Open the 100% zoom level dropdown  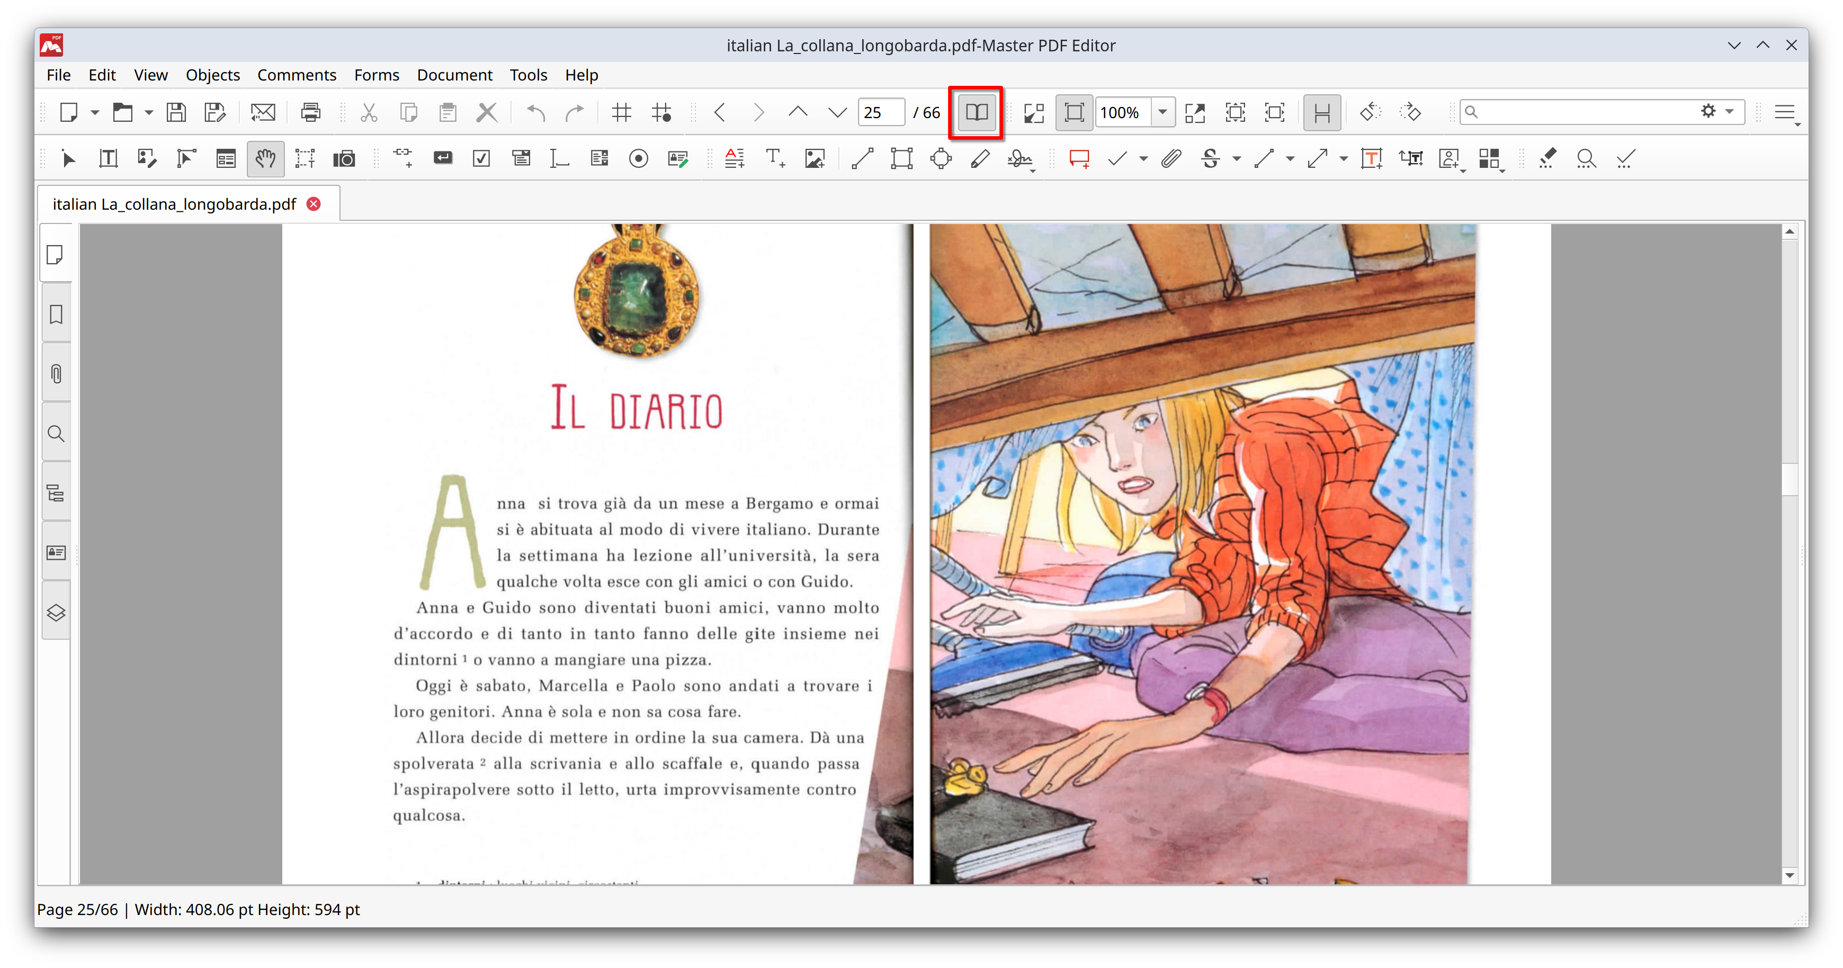tap(1162, 112)
